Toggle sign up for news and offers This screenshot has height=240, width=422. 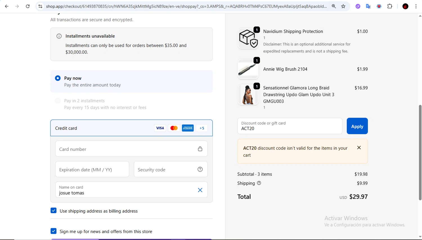(x=53, y=231)
